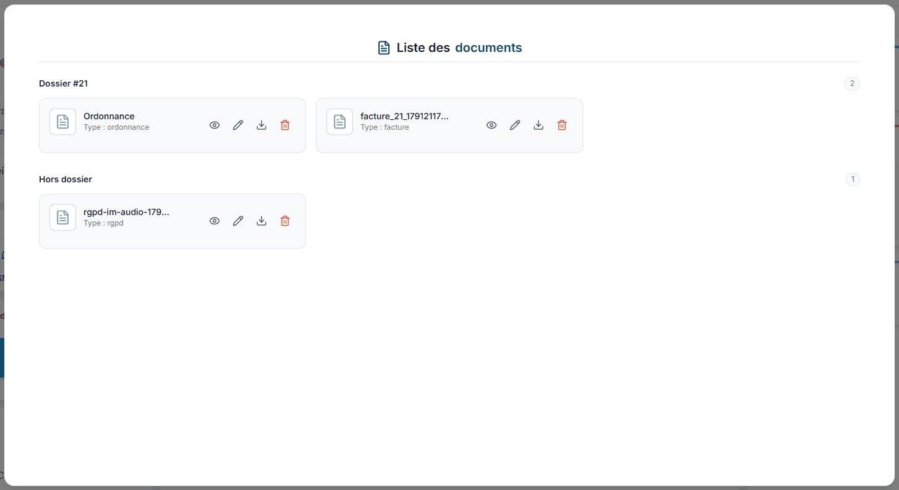Delete the rgpd-im-audio document
The width and height of the screenshot is (899, 490).
click(285, 221)
